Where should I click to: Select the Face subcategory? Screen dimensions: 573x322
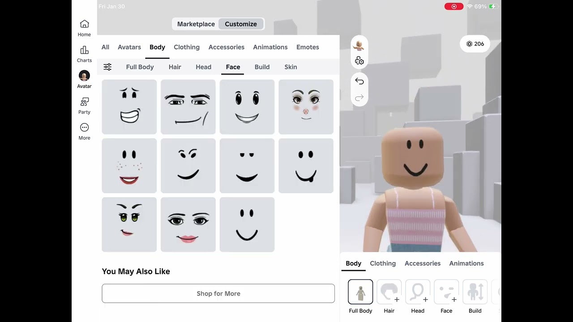click(x=233, y=67)
